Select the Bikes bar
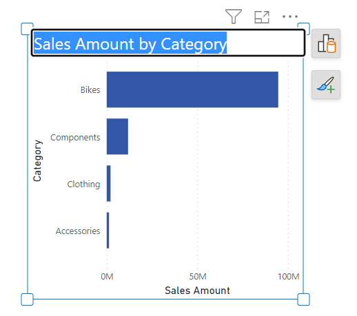Image resolution: width=357 pixels, height=316 pixels. 192,89
